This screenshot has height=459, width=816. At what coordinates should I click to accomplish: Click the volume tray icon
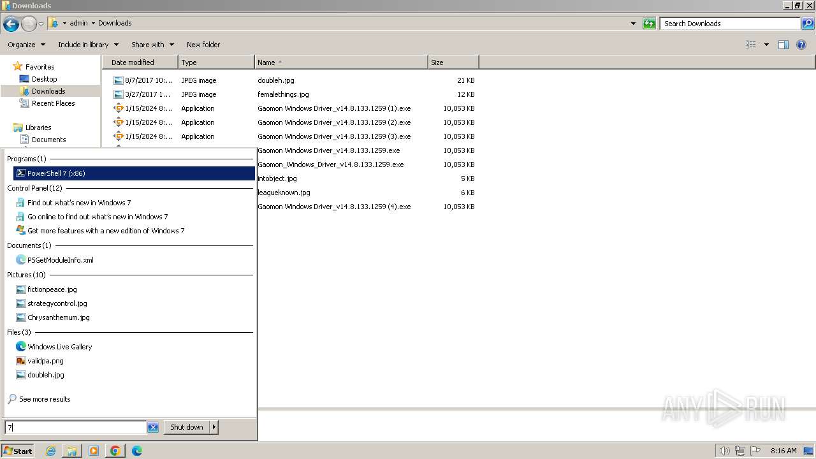(x=724, y=451)
